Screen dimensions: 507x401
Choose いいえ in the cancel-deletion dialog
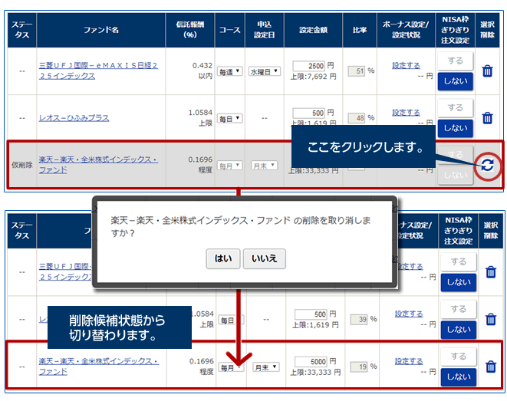pos(264,258)
